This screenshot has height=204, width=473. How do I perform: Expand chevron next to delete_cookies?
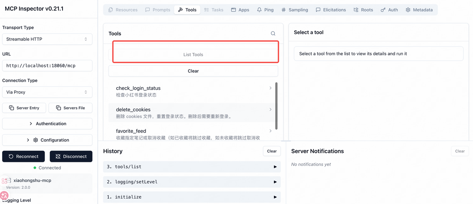[270, 109]
